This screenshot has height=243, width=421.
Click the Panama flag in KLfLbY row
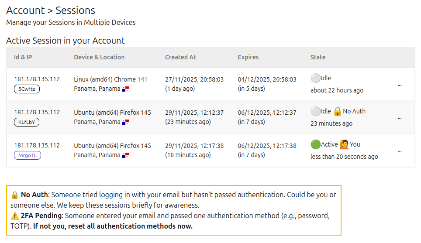coord(126,122)
